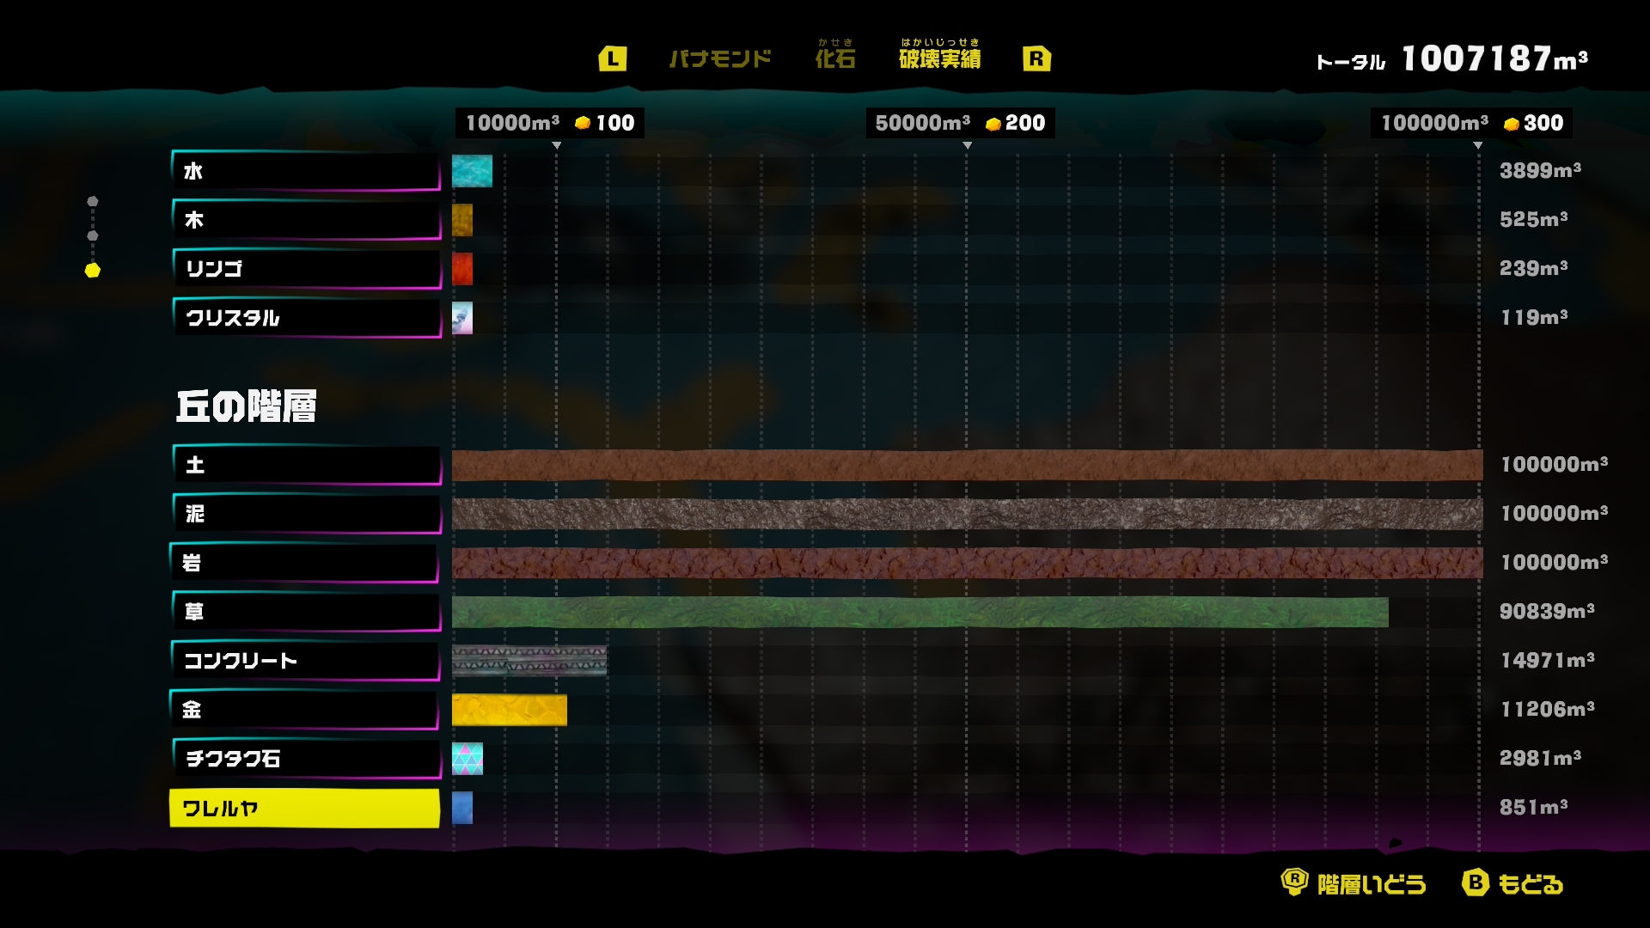Viewport: 1650px width, 928px height.
Task: Click the gold nugget beside 300
Action: click(x=1512, y=124)
